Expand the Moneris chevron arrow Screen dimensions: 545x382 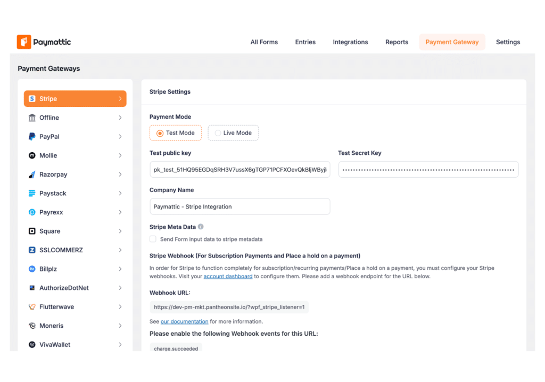pos(120,326)
